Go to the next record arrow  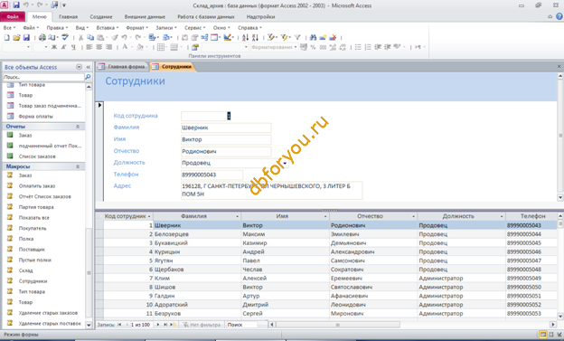click(157, 325)
